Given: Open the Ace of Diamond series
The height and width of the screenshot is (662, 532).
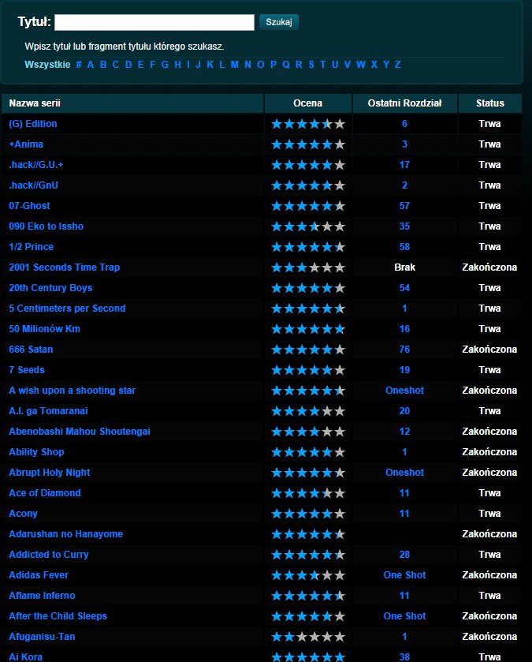Looking at the screenshot, I should point(45,493).
